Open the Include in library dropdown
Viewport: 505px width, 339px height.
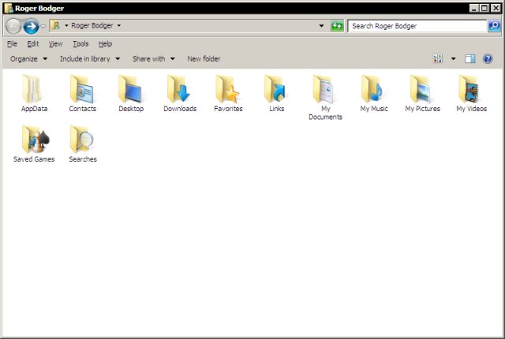(90, 59)
